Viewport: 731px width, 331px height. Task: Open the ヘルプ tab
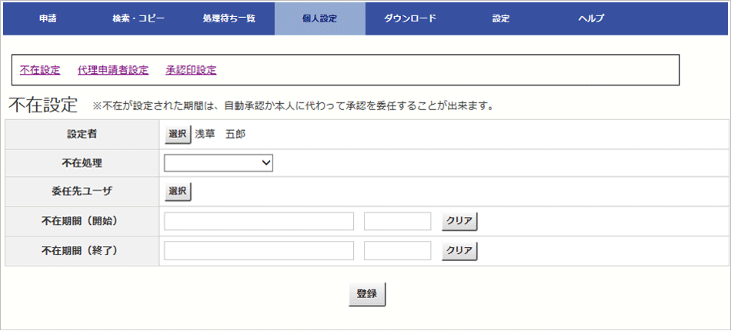point(591,18)
